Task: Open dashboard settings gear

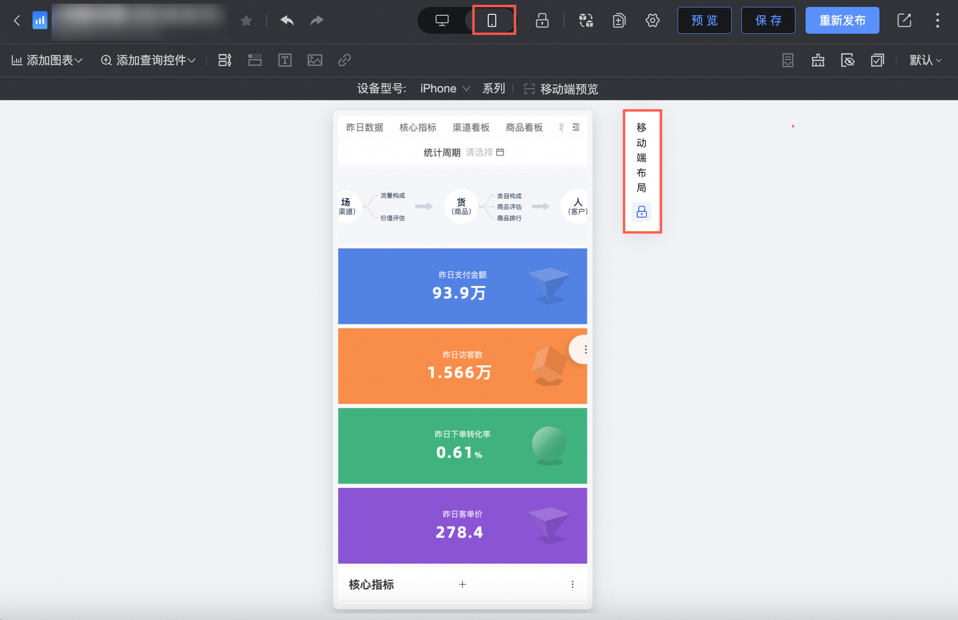Action: (652, 20)
